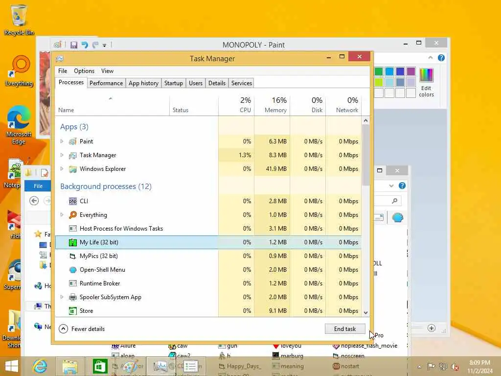Viewport: 501px width, 376px height.
Task: Click the back arrow in Explorer window
Action: [34, 201]
